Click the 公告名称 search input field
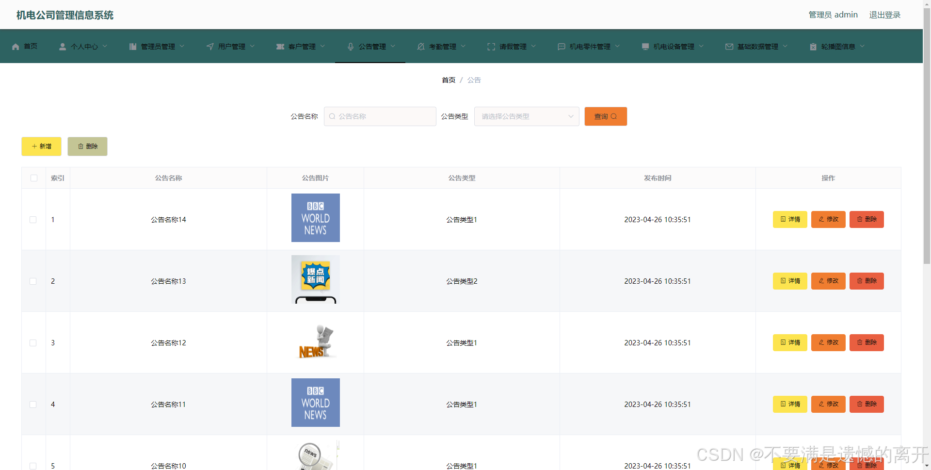 click(x=380, y=116)
